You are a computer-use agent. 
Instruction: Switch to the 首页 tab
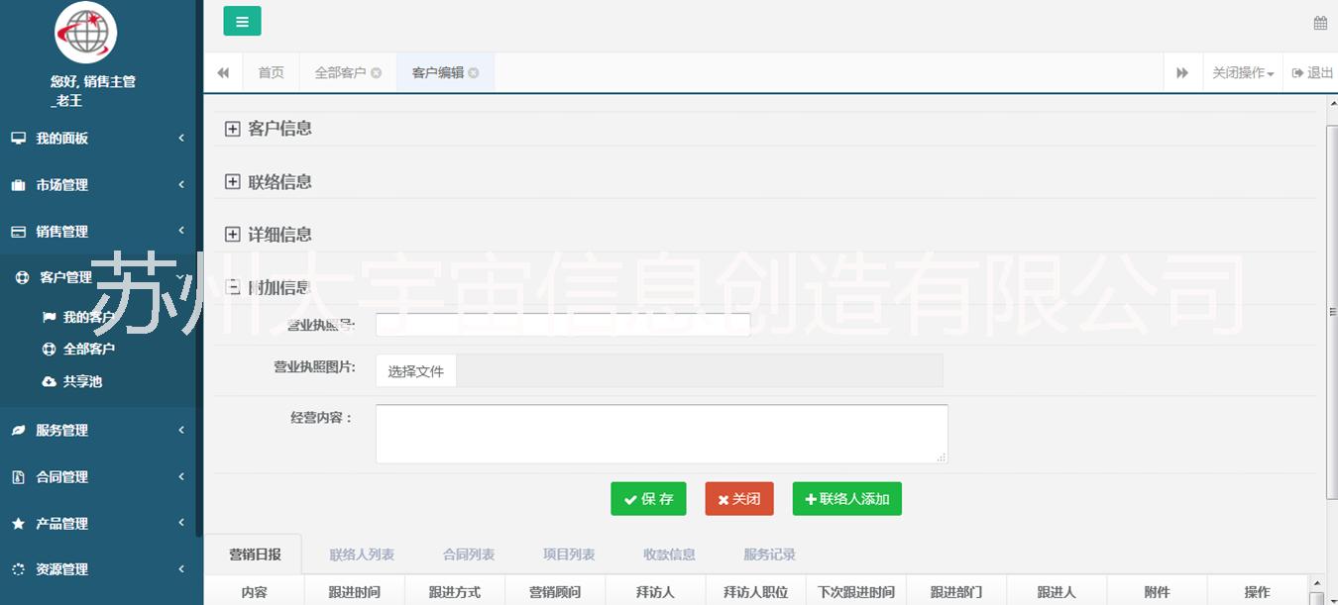coord(271,71)
